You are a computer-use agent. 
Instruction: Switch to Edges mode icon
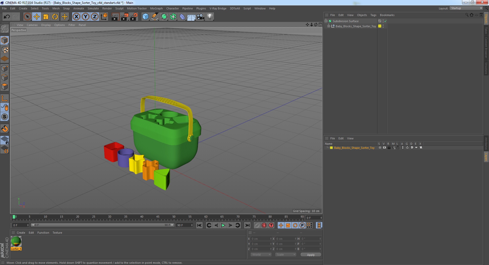pos(5,77)
